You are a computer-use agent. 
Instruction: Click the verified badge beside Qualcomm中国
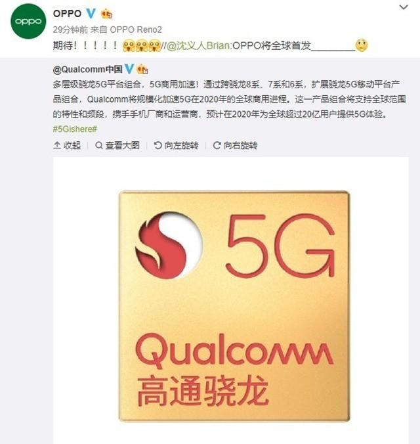pyautogui.click(x=129, y=69)
